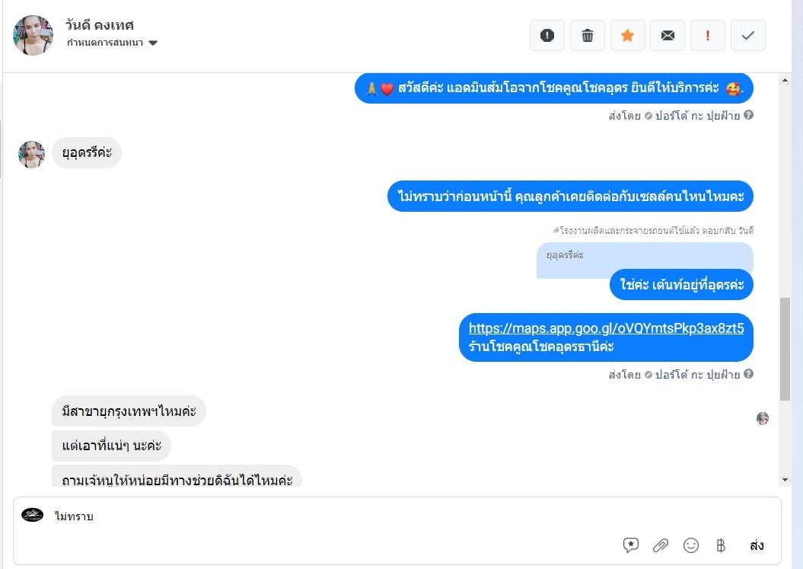803x569 pixels.
Task: Delete conversation using the trash icon
Action: (588, 35)
